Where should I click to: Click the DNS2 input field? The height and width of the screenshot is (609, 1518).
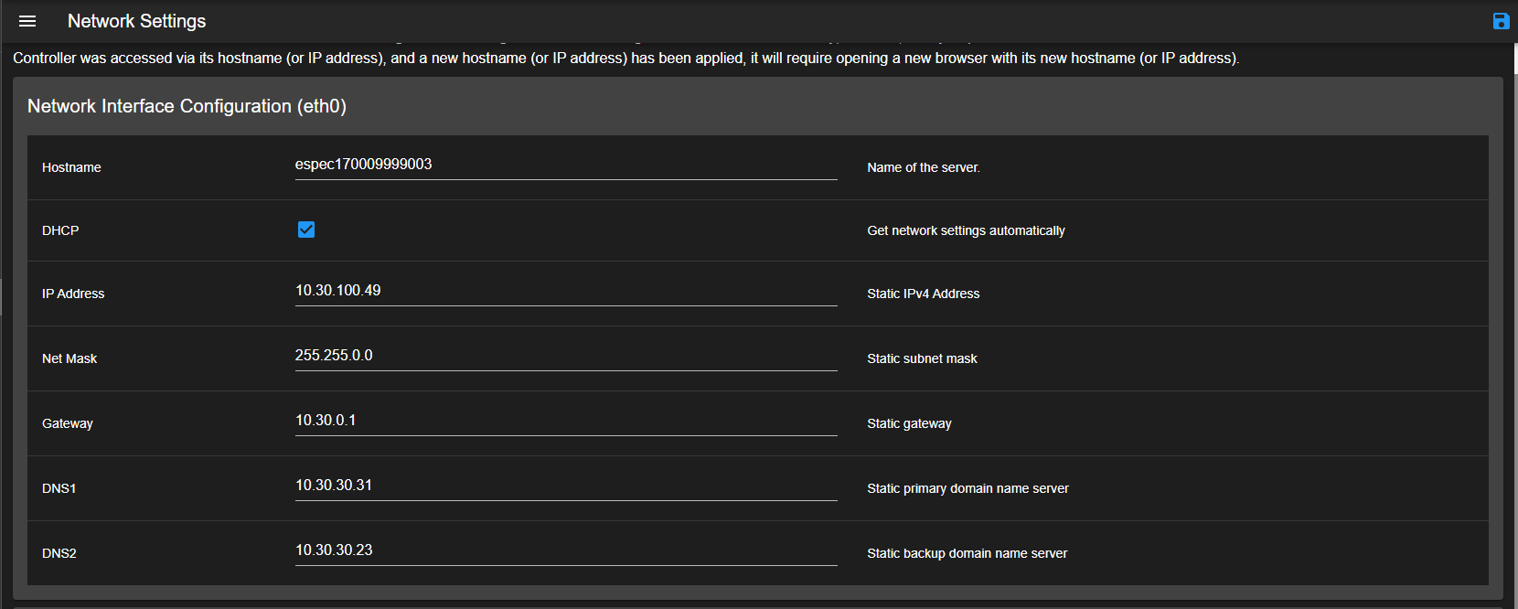566,550
